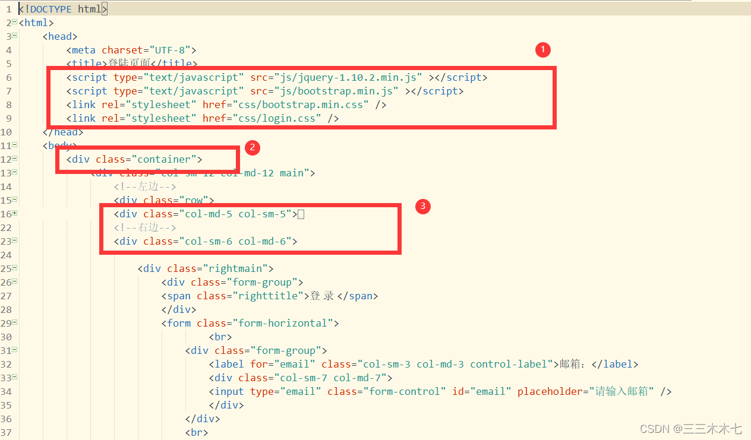Click the "css/bootstrap.min.css" href value
The width and height of the screenshot is (751, 440).
(x=301, y=105)
